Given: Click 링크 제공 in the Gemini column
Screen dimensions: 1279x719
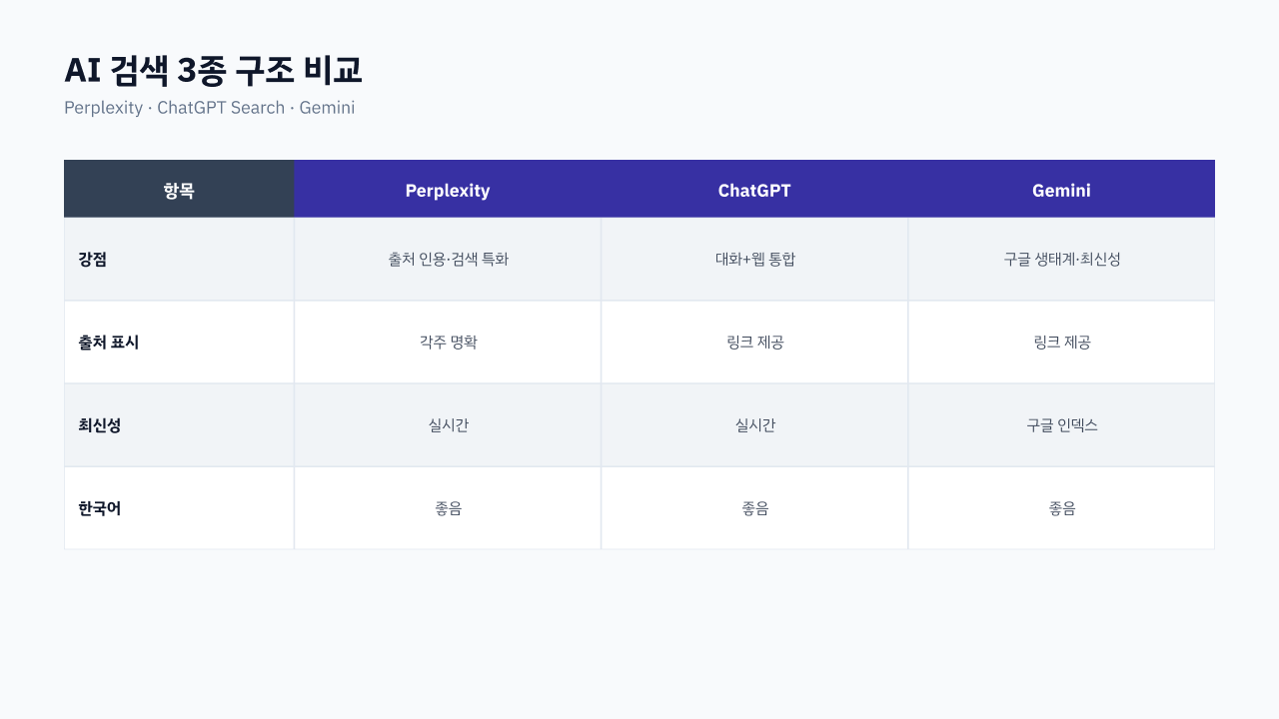Looking at the screenshot, I should pyautogui.click(x=1061, y=342).
